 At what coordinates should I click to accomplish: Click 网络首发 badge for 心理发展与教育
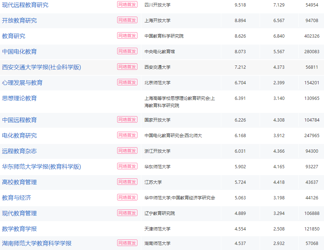(x=127, y=82)
